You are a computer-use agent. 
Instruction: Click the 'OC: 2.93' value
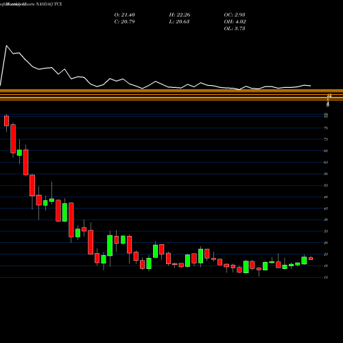(x=235, y=15)
